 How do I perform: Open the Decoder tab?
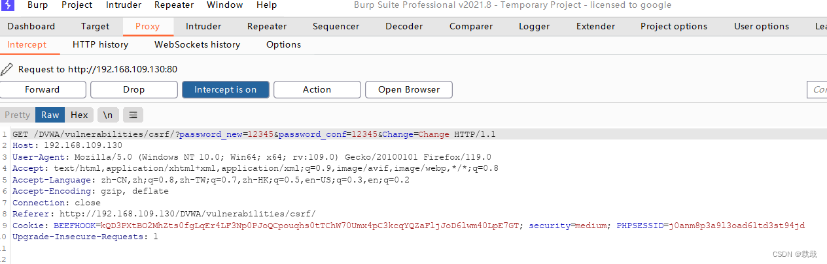pos(404,27)
